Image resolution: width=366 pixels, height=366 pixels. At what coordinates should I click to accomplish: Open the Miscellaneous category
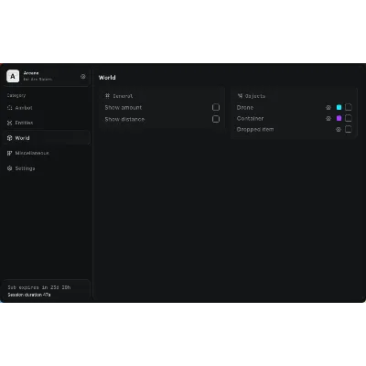[x=47, y=153]
